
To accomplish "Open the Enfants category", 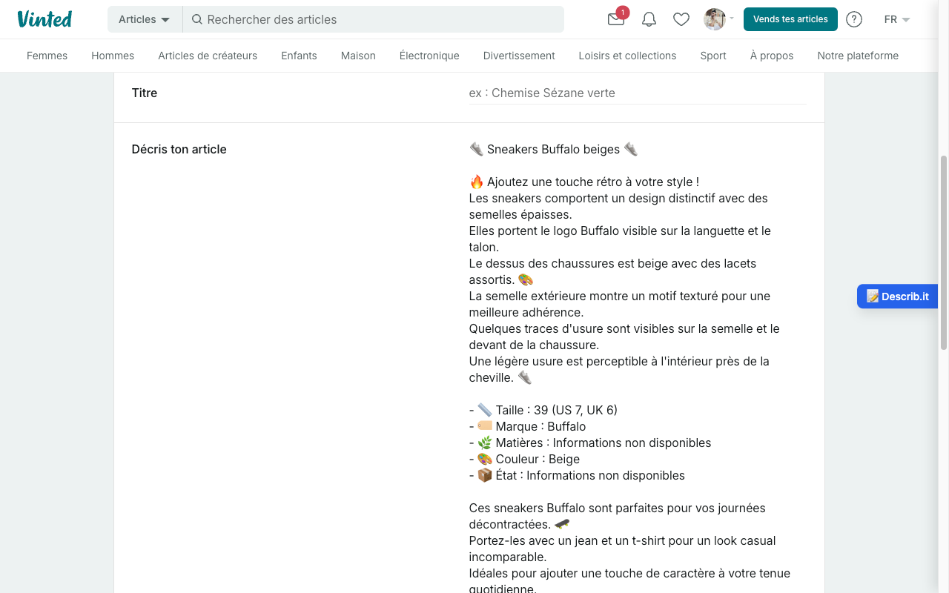I will click(299, 56).
